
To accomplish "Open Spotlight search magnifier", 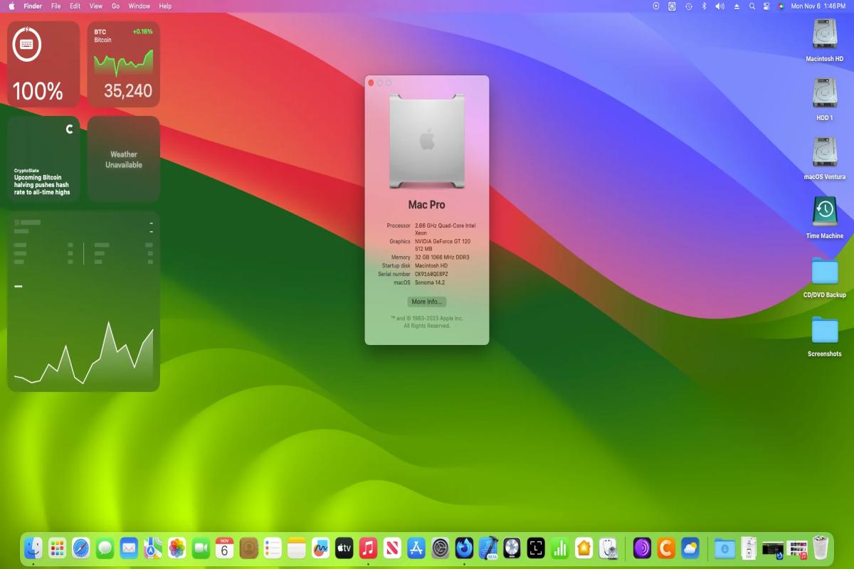I will click(752, 6).
